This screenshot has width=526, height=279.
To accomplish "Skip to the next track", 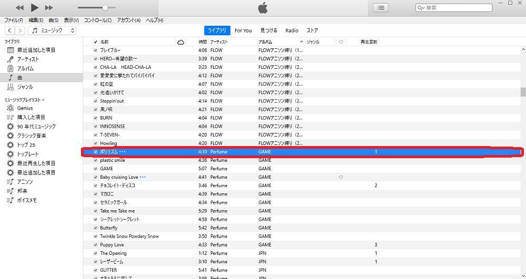I will (x=49, y=7).
